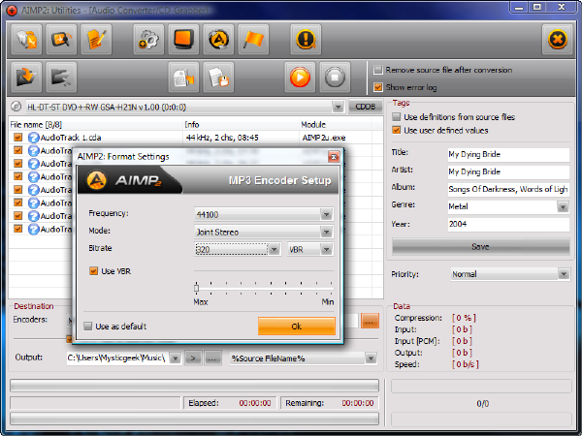Click the CDDB button
Image resolution: width=582 pixels, height=436 pixels.
click(x=366, y=107)
